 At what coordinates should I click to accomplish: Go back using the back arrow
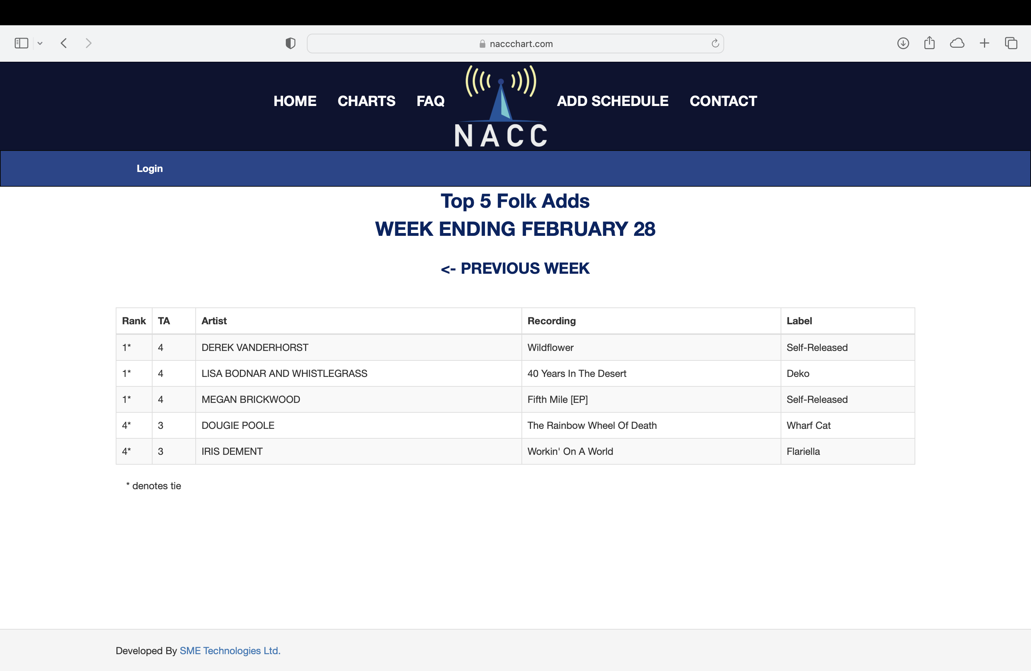coord(64,44)
